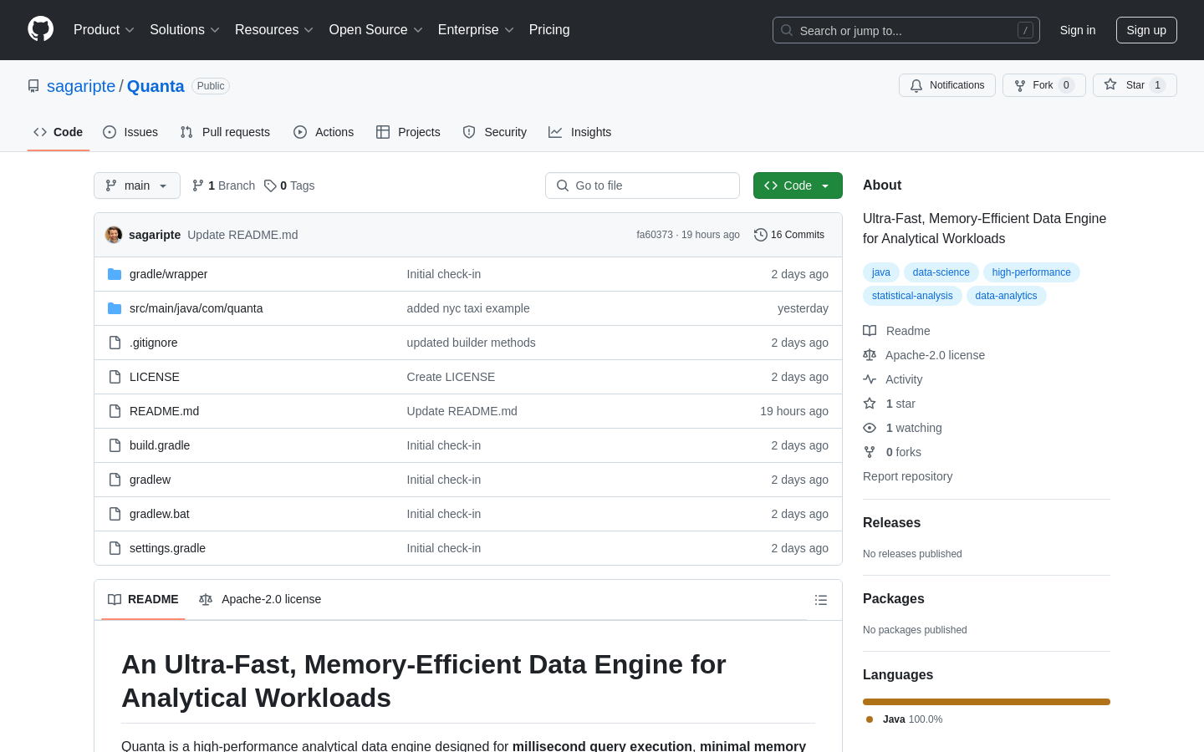Expand the Product menu
The width and height of the screenshot is (1204, 752).
click(104, 30)
